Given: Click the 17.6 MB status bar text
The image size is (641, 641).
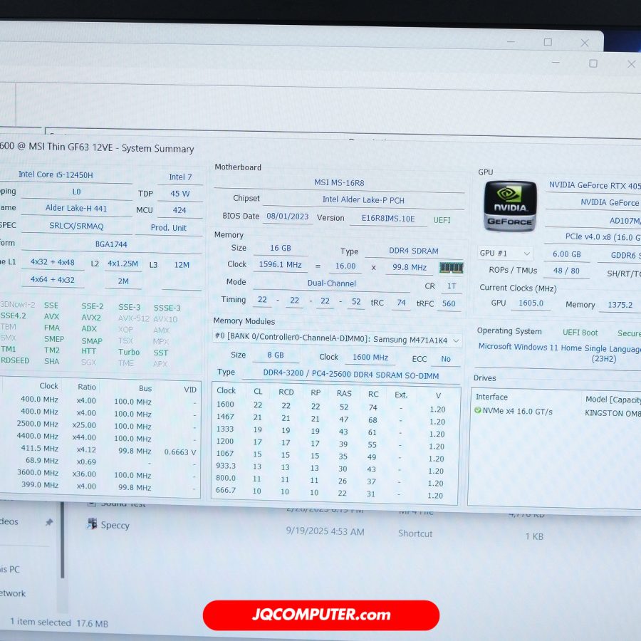Looking at the screenshot, I should click(93, 623).
